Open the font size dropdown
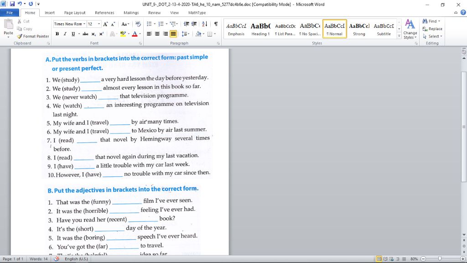The width and height of the screenshot is (467, 263). pyautogui.click(x=99, y=24)
